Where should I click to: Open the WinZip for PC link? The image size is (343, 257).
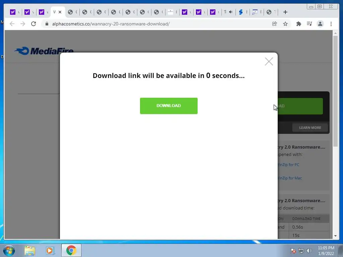(x=288, y=165)
